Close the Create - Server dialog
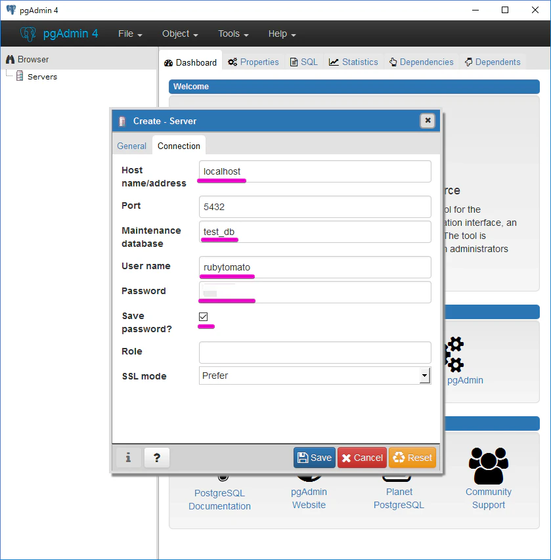This screenshot has width=551, height=560. 428,121
